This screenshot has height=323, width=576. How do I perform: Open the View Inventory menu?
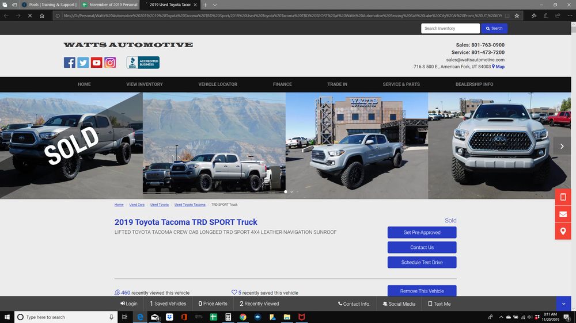point(145,84)
